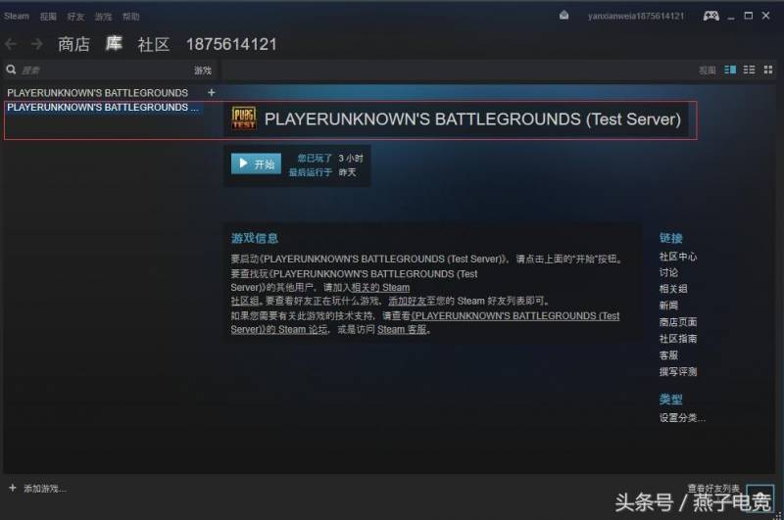This screenshot has width=784, height=520.
Task: Click 设置分类... link
Action: (682, 417)
